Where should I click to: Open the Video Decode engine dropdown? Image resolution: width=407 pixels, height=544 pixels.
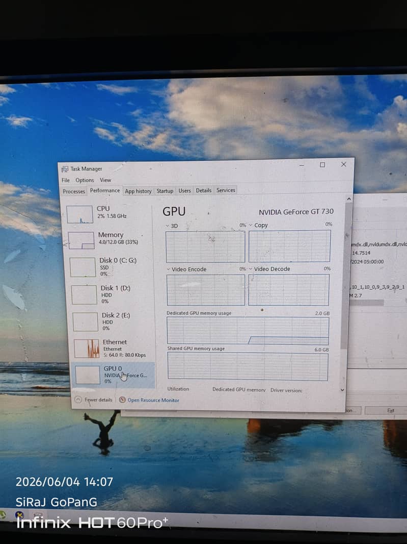pyautogui.click(x=251, y=269)
